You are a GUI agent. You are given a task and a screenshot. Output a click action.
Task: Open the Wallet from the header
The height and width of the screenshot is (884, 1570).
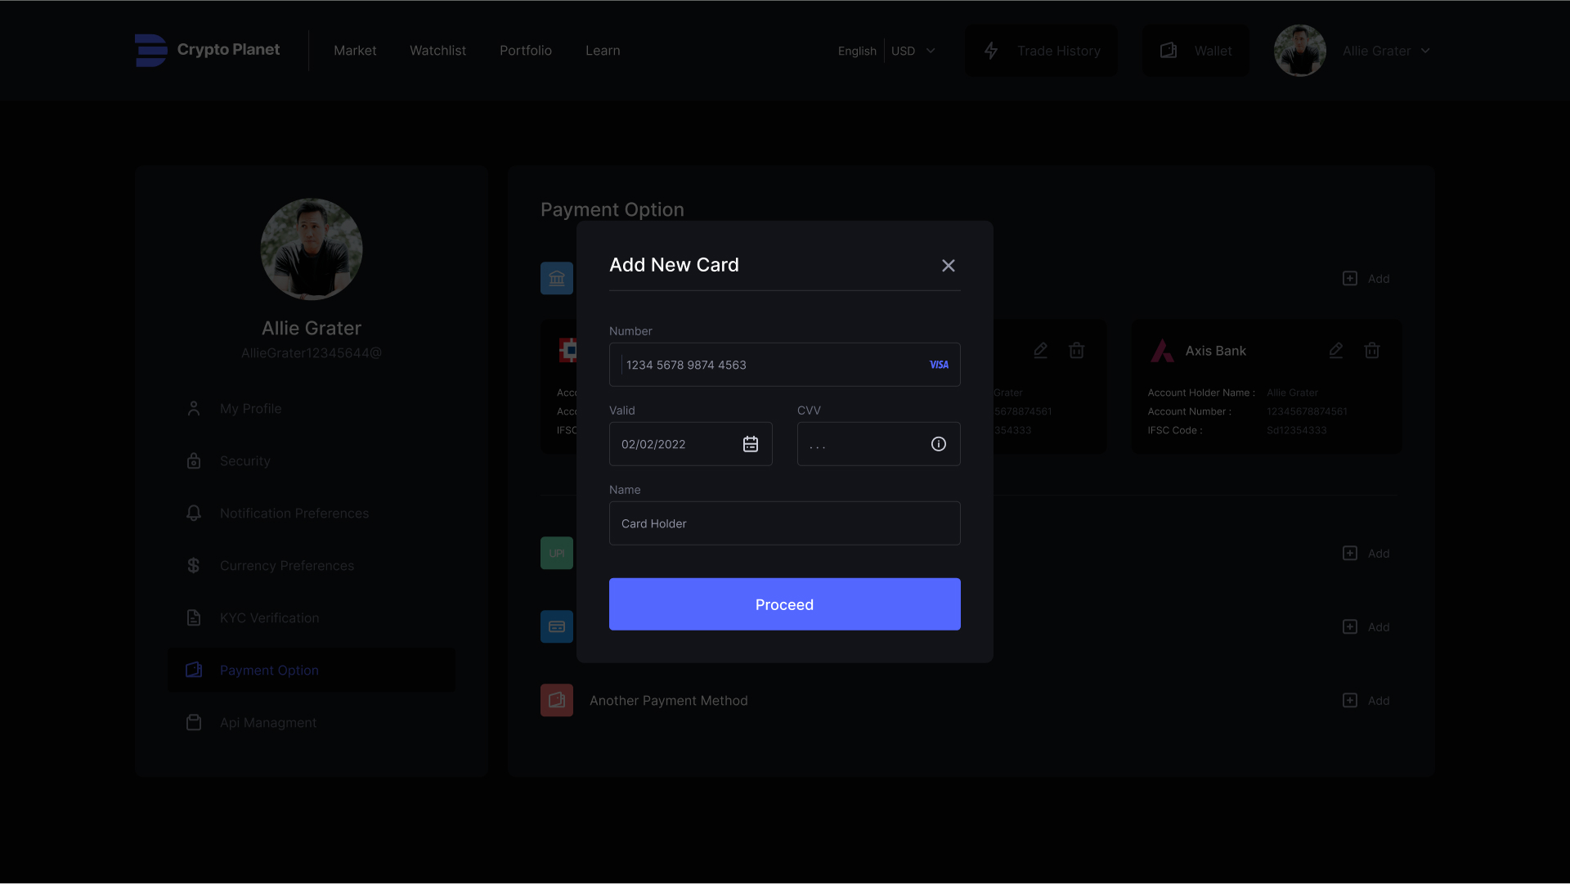(1195, 51)
